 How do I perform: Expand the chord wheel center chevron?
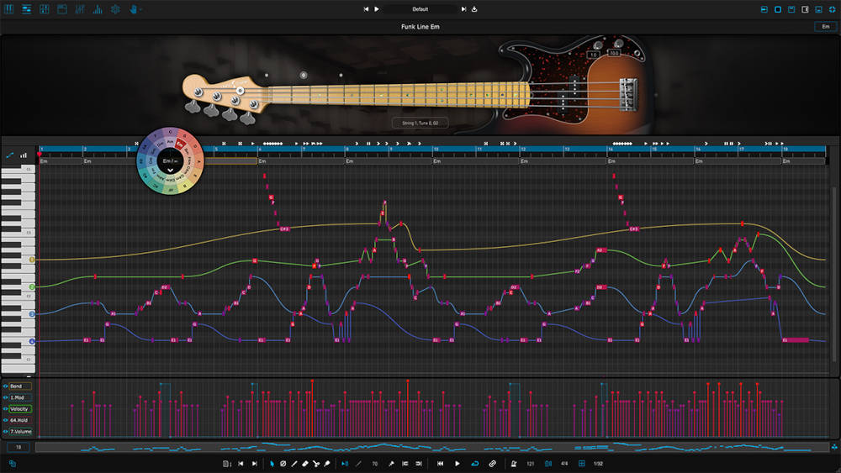click(x=170, y=171)
